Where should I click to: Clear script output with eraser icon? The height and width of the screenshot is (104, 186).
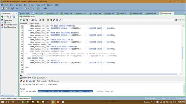coord(24,81)
